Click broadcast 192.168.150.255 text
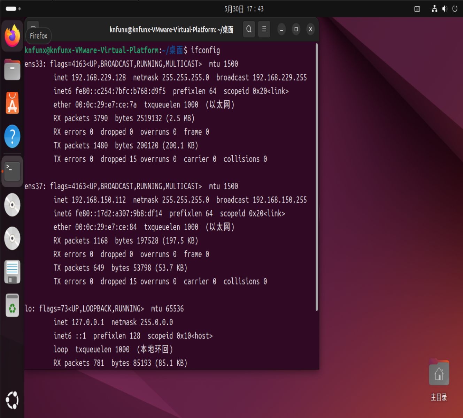 tap(262, 200)
